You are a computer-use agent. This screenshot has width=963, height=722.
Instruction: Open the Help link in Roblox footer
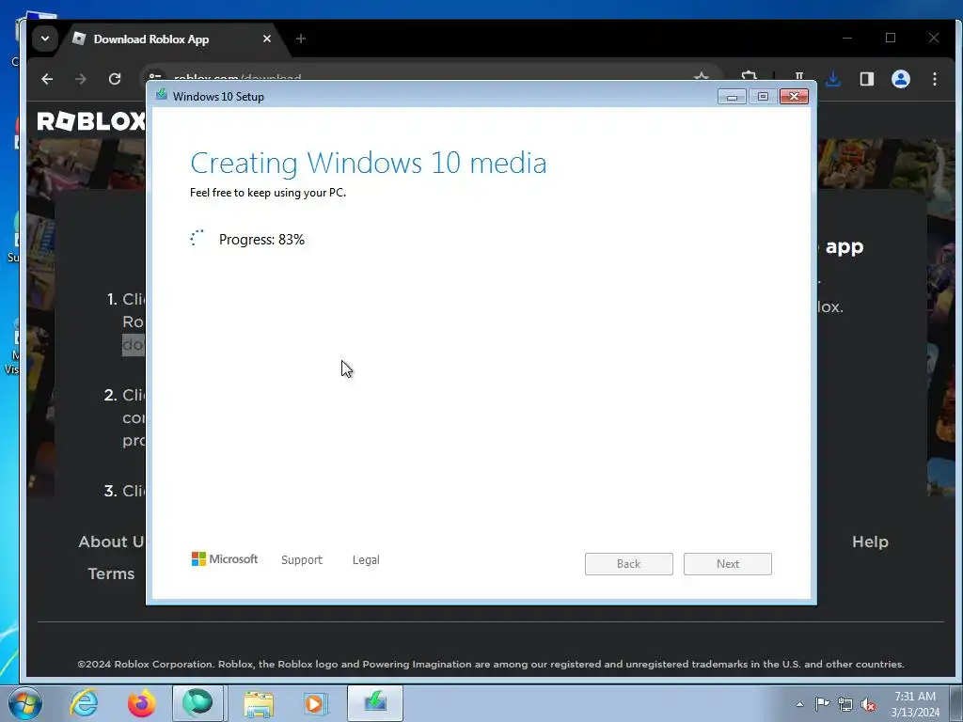(870, 541)
